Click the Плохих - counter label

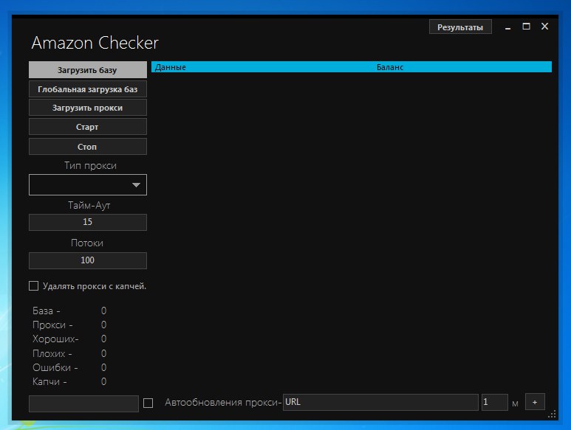click(x=52, y=353)
